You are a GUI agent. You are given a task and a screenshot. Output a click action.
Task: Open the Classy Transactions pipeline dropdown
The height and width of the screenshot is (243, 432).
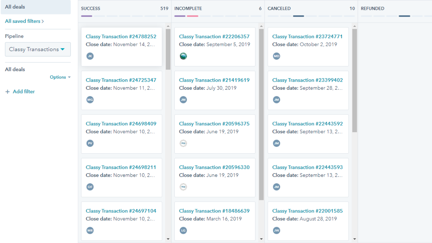pyautogui.click(x=38, y=49)
